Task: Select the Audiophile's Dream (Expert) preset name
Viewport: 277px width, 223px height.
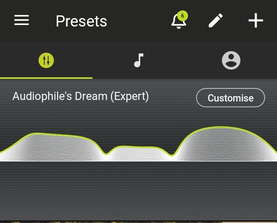Action: click(81, 96)
